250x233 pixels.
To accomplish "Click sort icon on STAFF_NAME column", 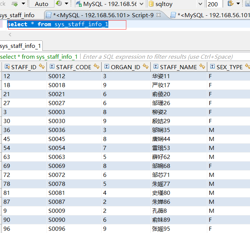I will pyautogui.click(x=202, y=67).
